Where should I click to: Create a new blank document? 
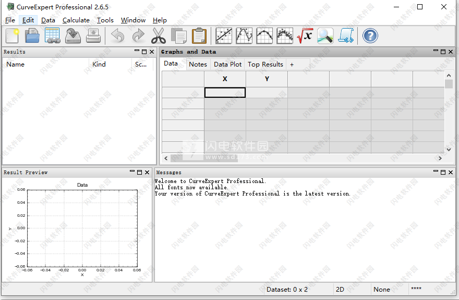click(x=13, y=36)
